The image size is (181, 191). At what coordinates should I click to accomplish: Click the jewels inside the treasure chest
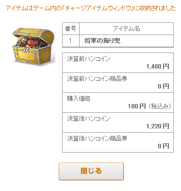click(x=32, y=42)
